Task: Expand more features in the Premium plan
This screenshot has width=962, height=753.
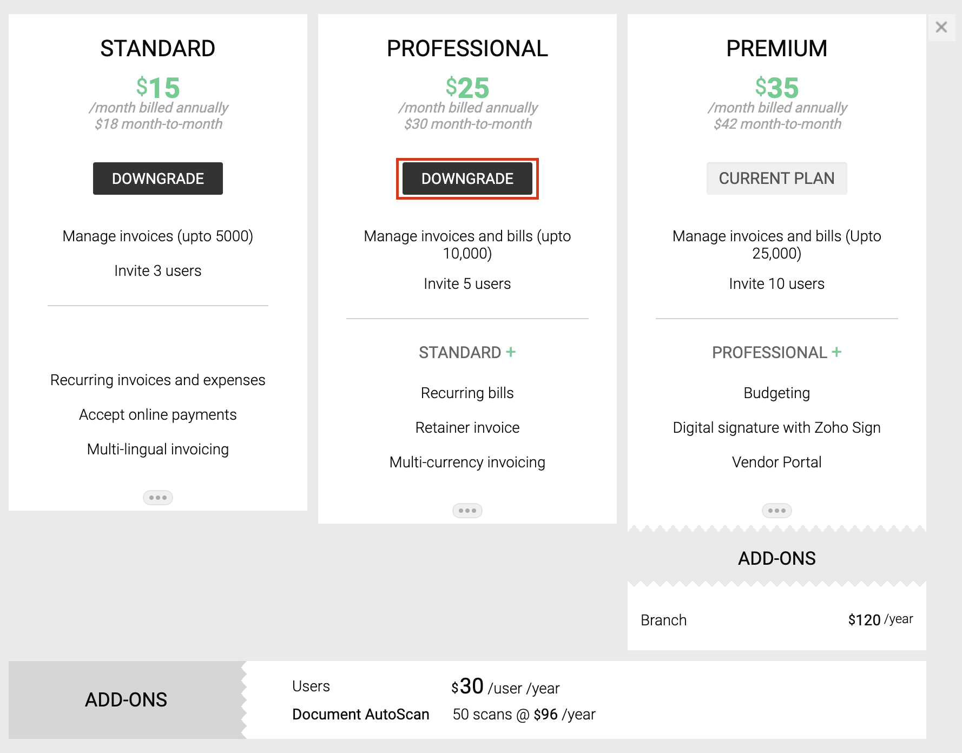Action: [x=776, y=511]
